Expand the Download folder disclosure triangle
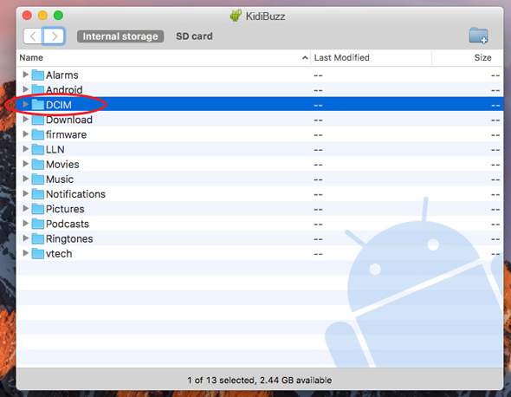The width and height of the screenshot is (511, 397). click(x=25, y=119)
